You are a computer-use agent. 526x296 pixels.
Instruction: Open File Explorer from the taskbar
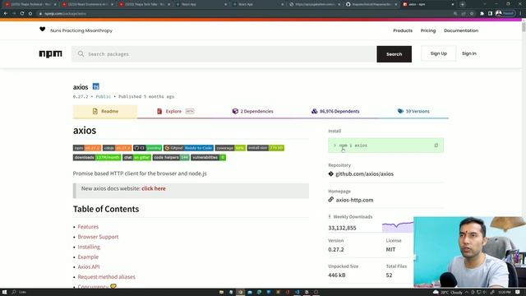coord(221,292)
